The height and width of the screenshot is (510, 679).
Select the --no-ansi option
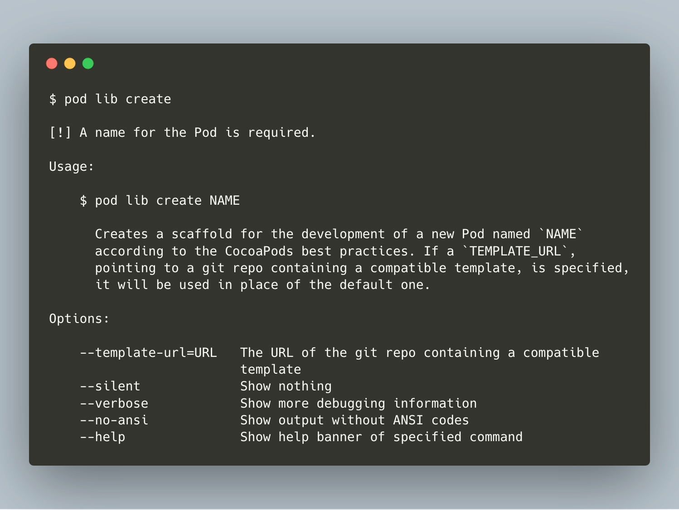point(114,420)
